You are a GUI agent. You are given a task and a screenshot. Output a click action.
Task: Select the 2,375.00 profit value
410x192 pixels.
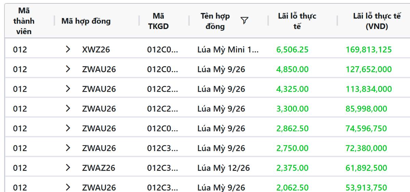(x=293, y=168)
